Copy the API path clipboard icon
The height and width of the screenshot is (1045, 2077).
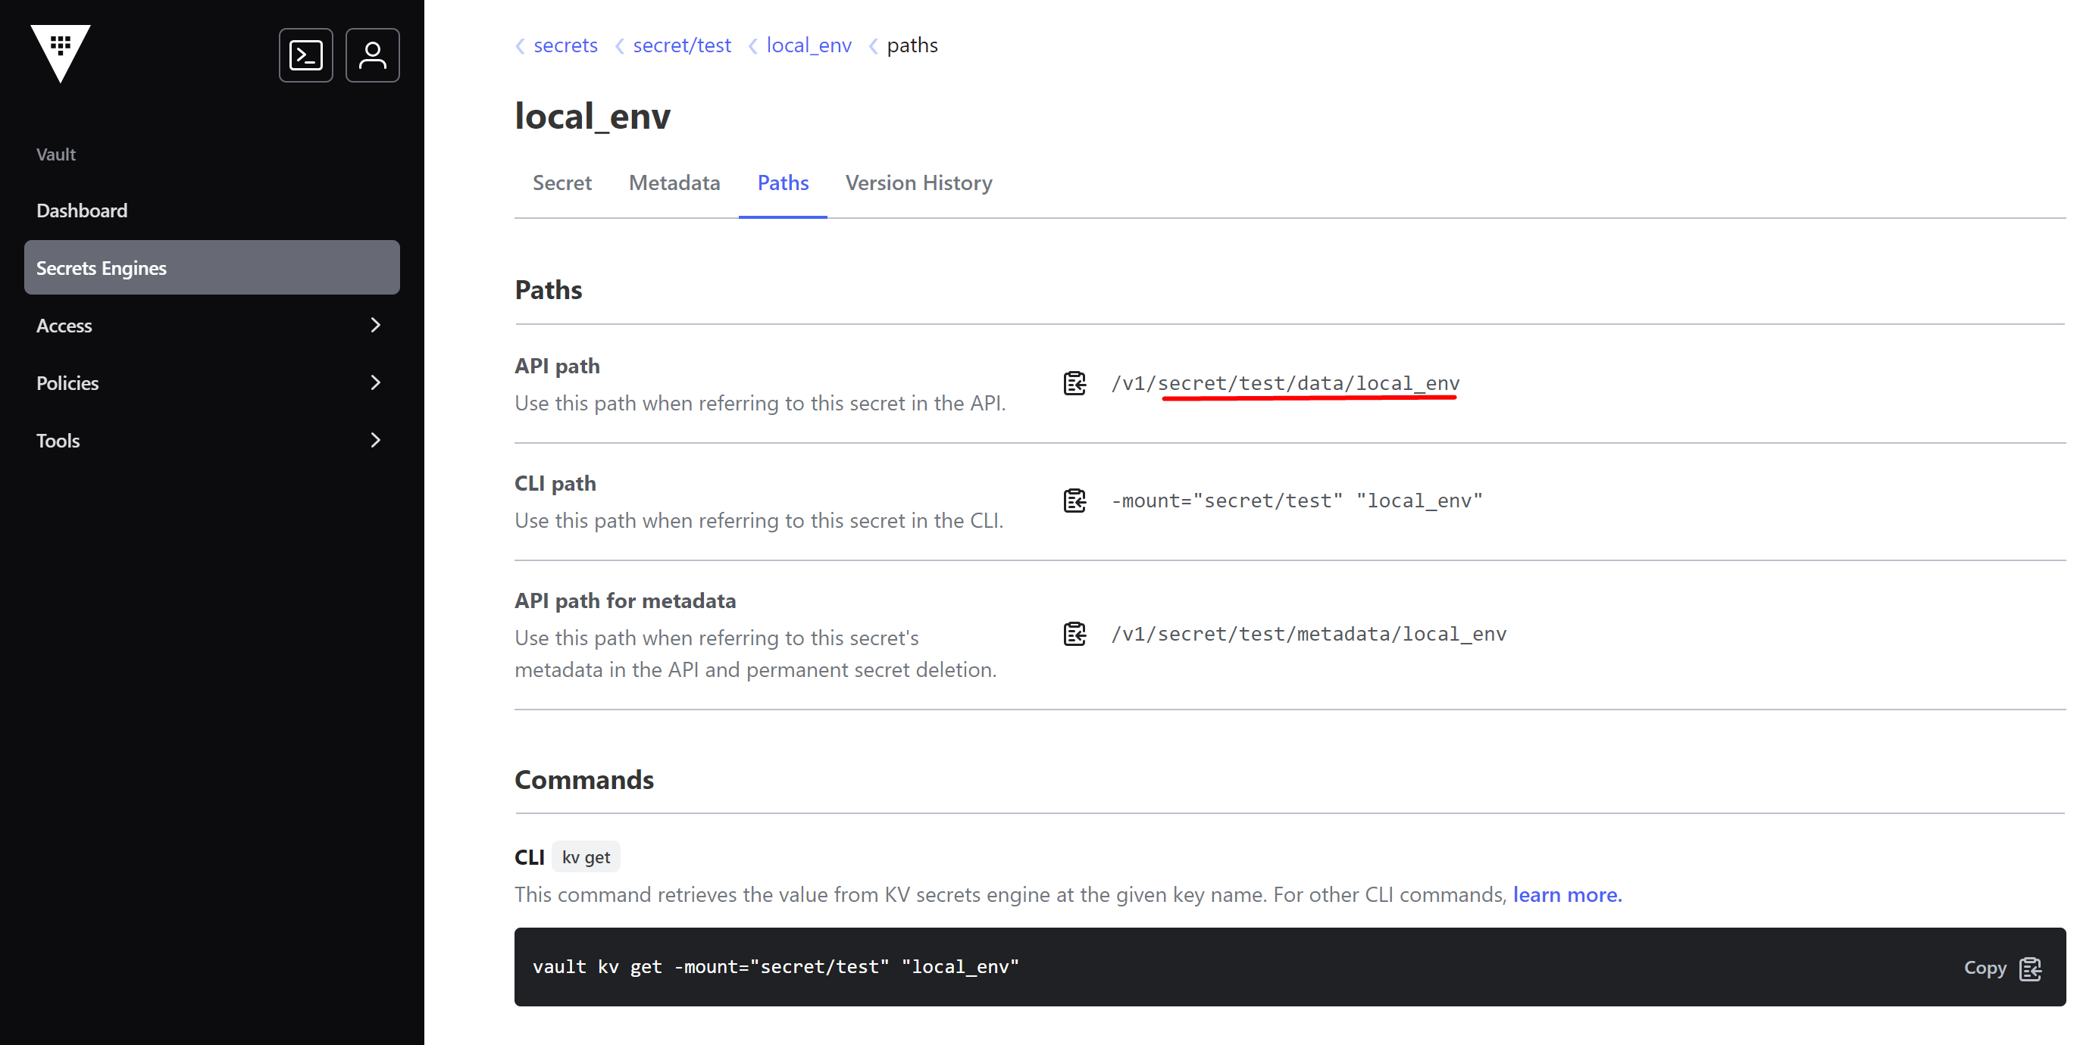coord(1074,383)
